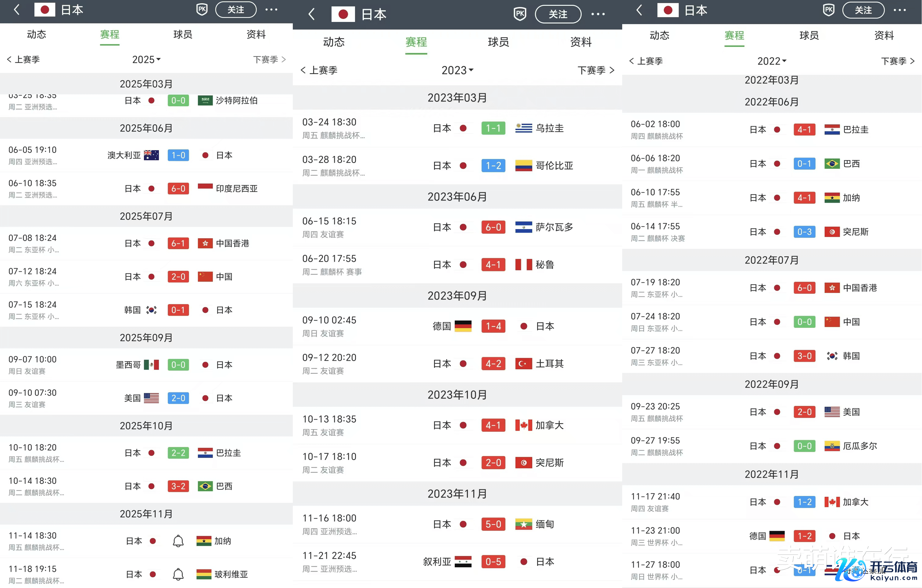Open the 2025 season year dropdown

pos(146,59)
